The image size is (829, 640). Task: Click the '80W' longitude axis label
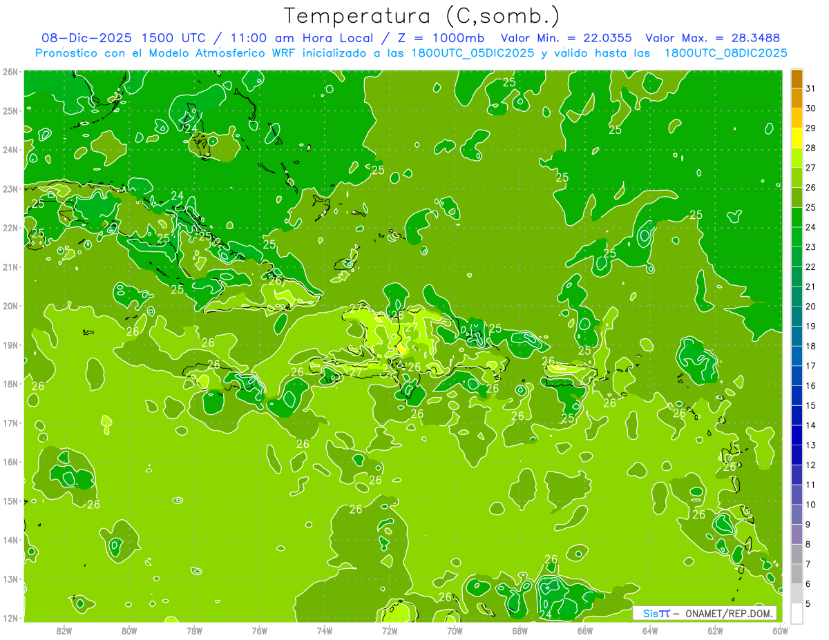pos(129,630)
